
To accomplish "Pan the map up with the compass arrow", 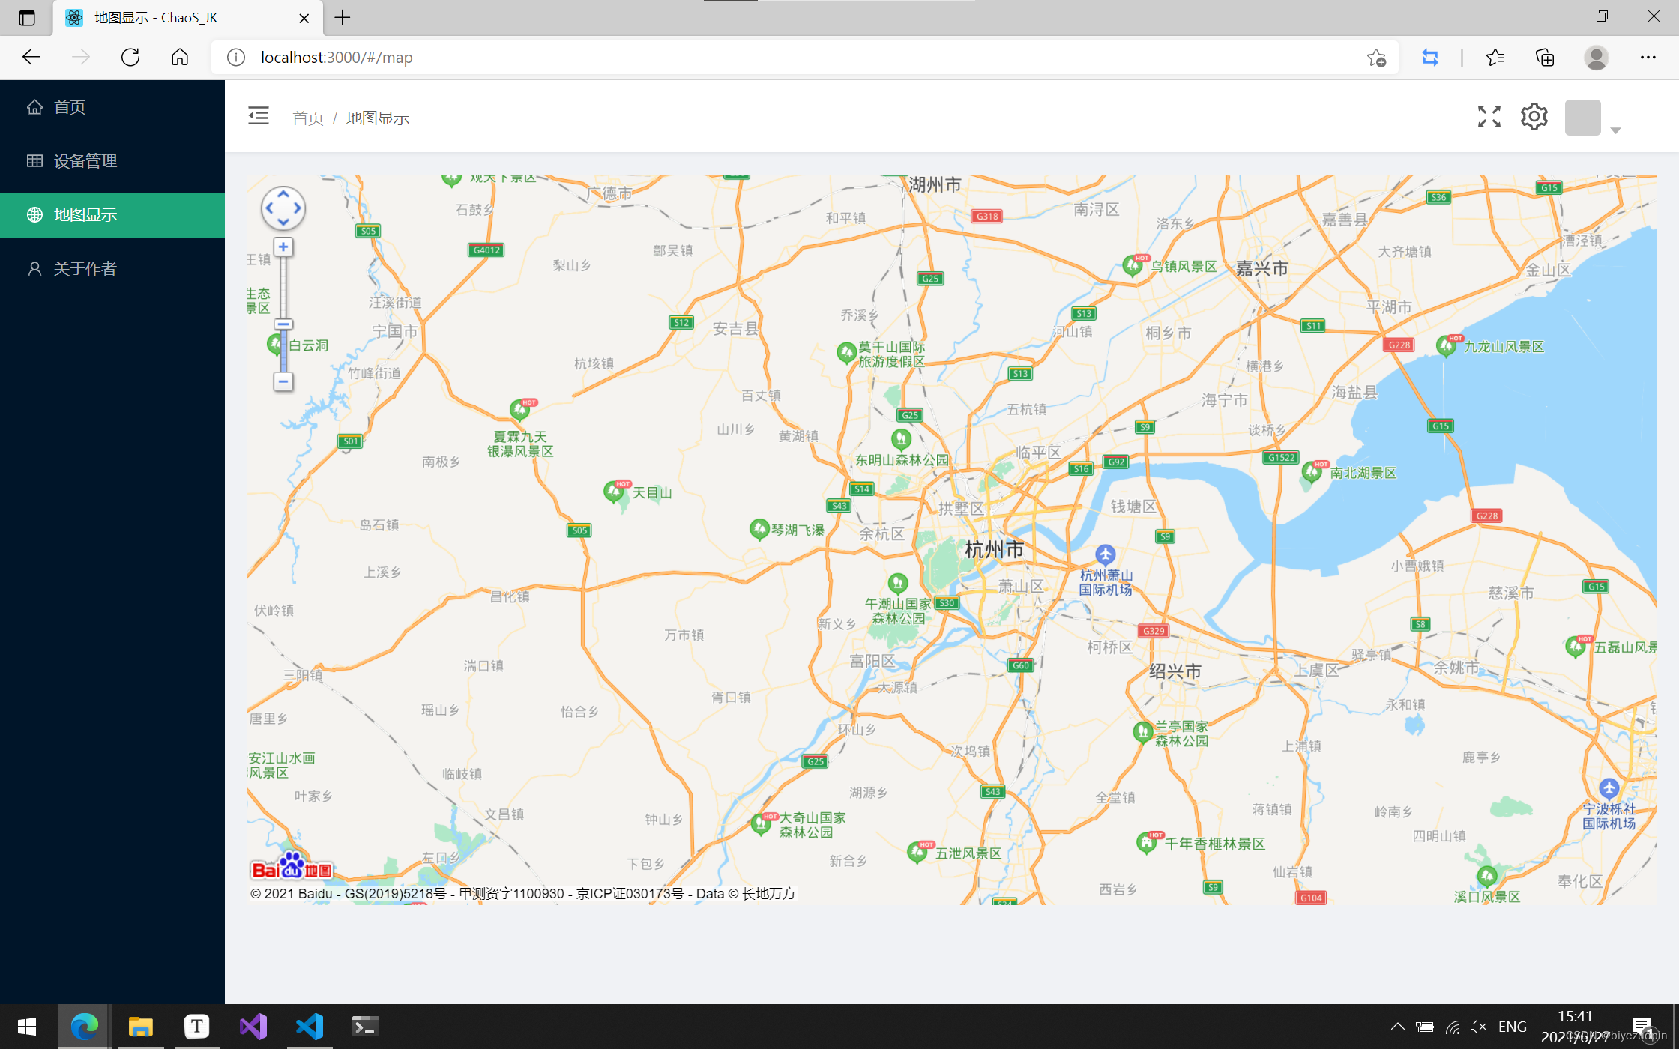I will 283,195.
